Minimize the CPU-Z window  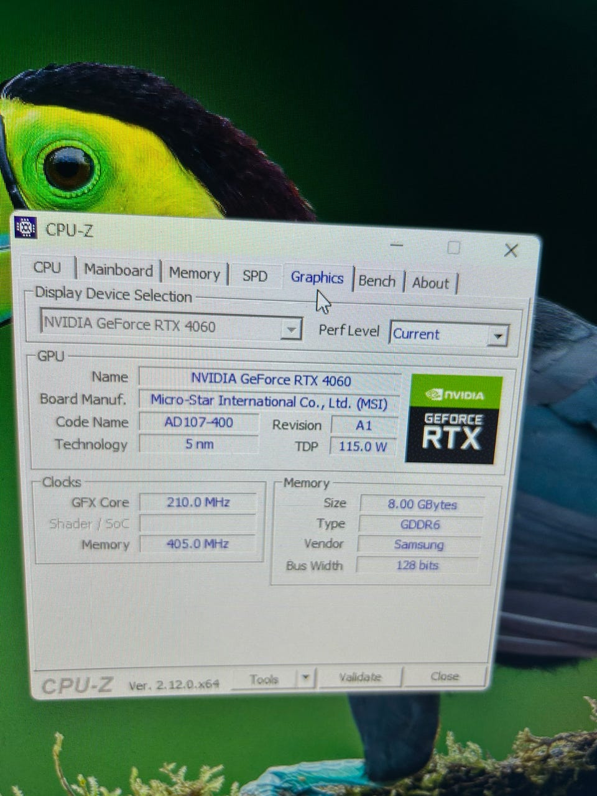point(397,245)
